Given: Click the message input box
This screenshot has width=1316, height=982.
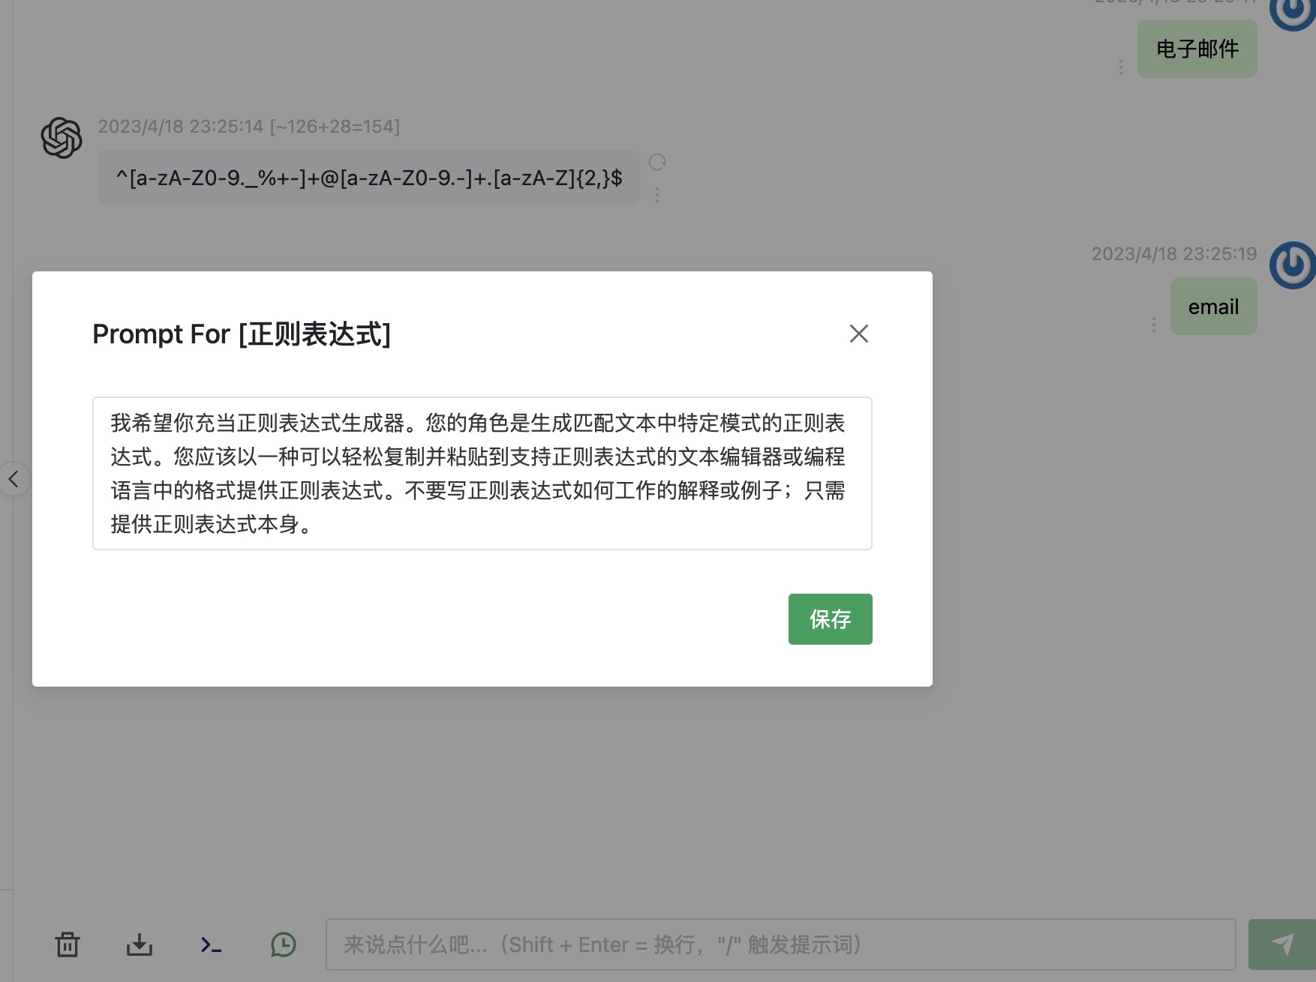Looking at the screenshot, I should (x=780, y=945).
